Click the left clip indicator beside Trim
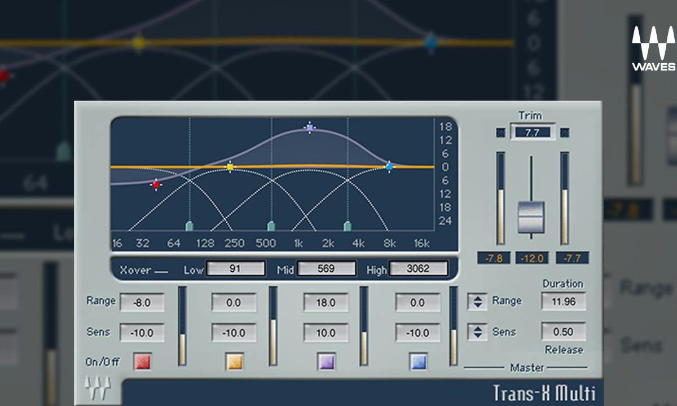This screenshot has width=677, height=406. click(x=500, y=133)
